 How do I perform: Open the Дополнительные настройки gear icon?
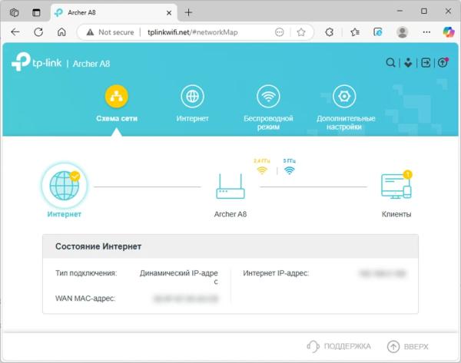344,96
